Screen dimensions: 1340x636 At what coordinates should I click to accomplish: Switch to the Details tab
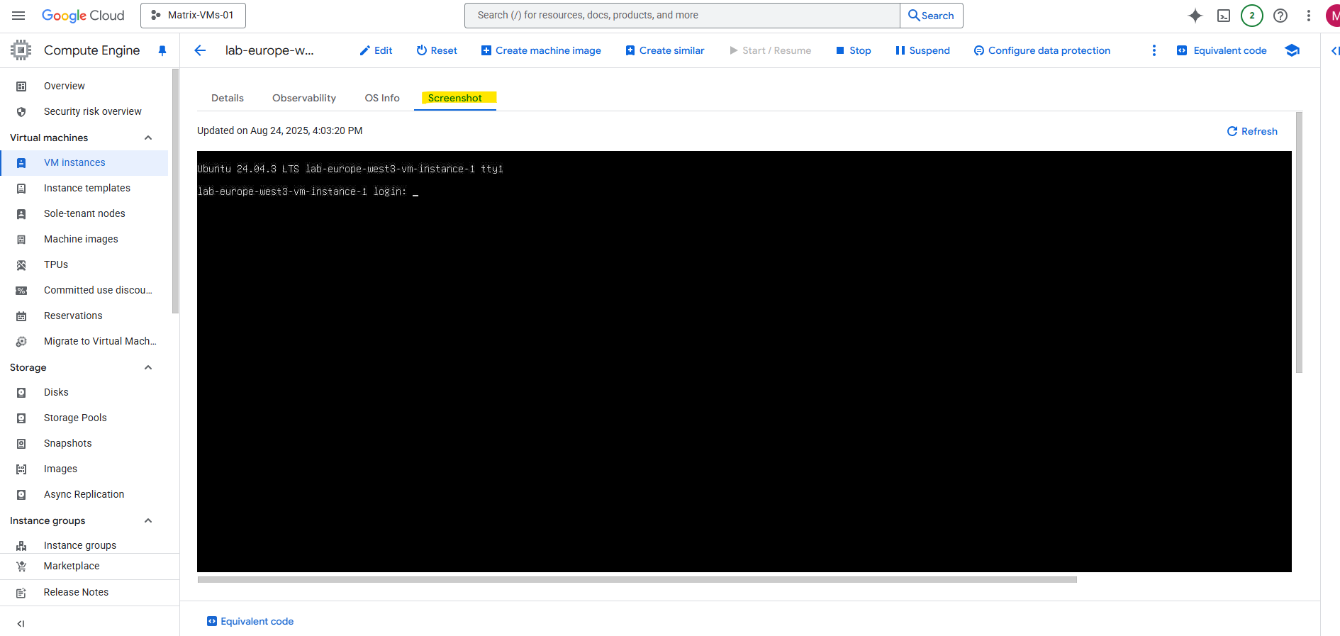tap(228, 98)
